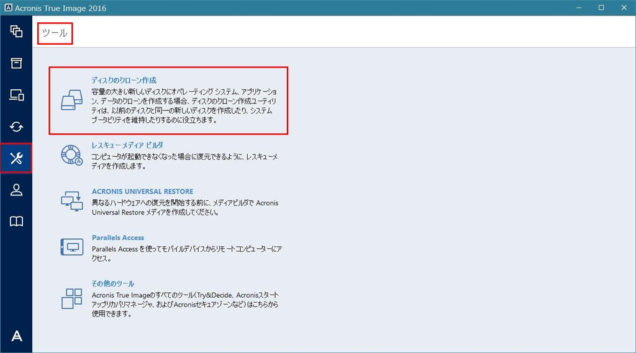Screen dimensions: 636x353
Task: Select the Tools wrench icon
Action: 16,158
